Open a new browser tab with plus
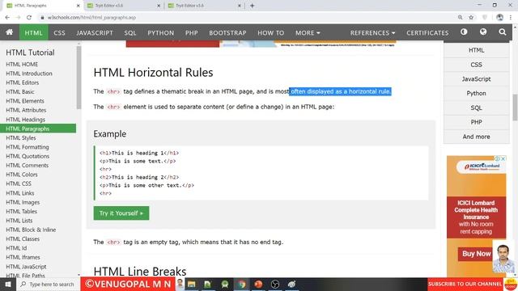The width and height of the screenshot is (518, 291). (x=252, y=6)
